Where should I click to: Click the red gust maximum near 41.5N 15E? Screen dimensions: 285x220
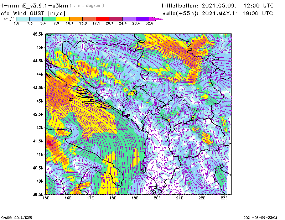[x=50, y=143]
